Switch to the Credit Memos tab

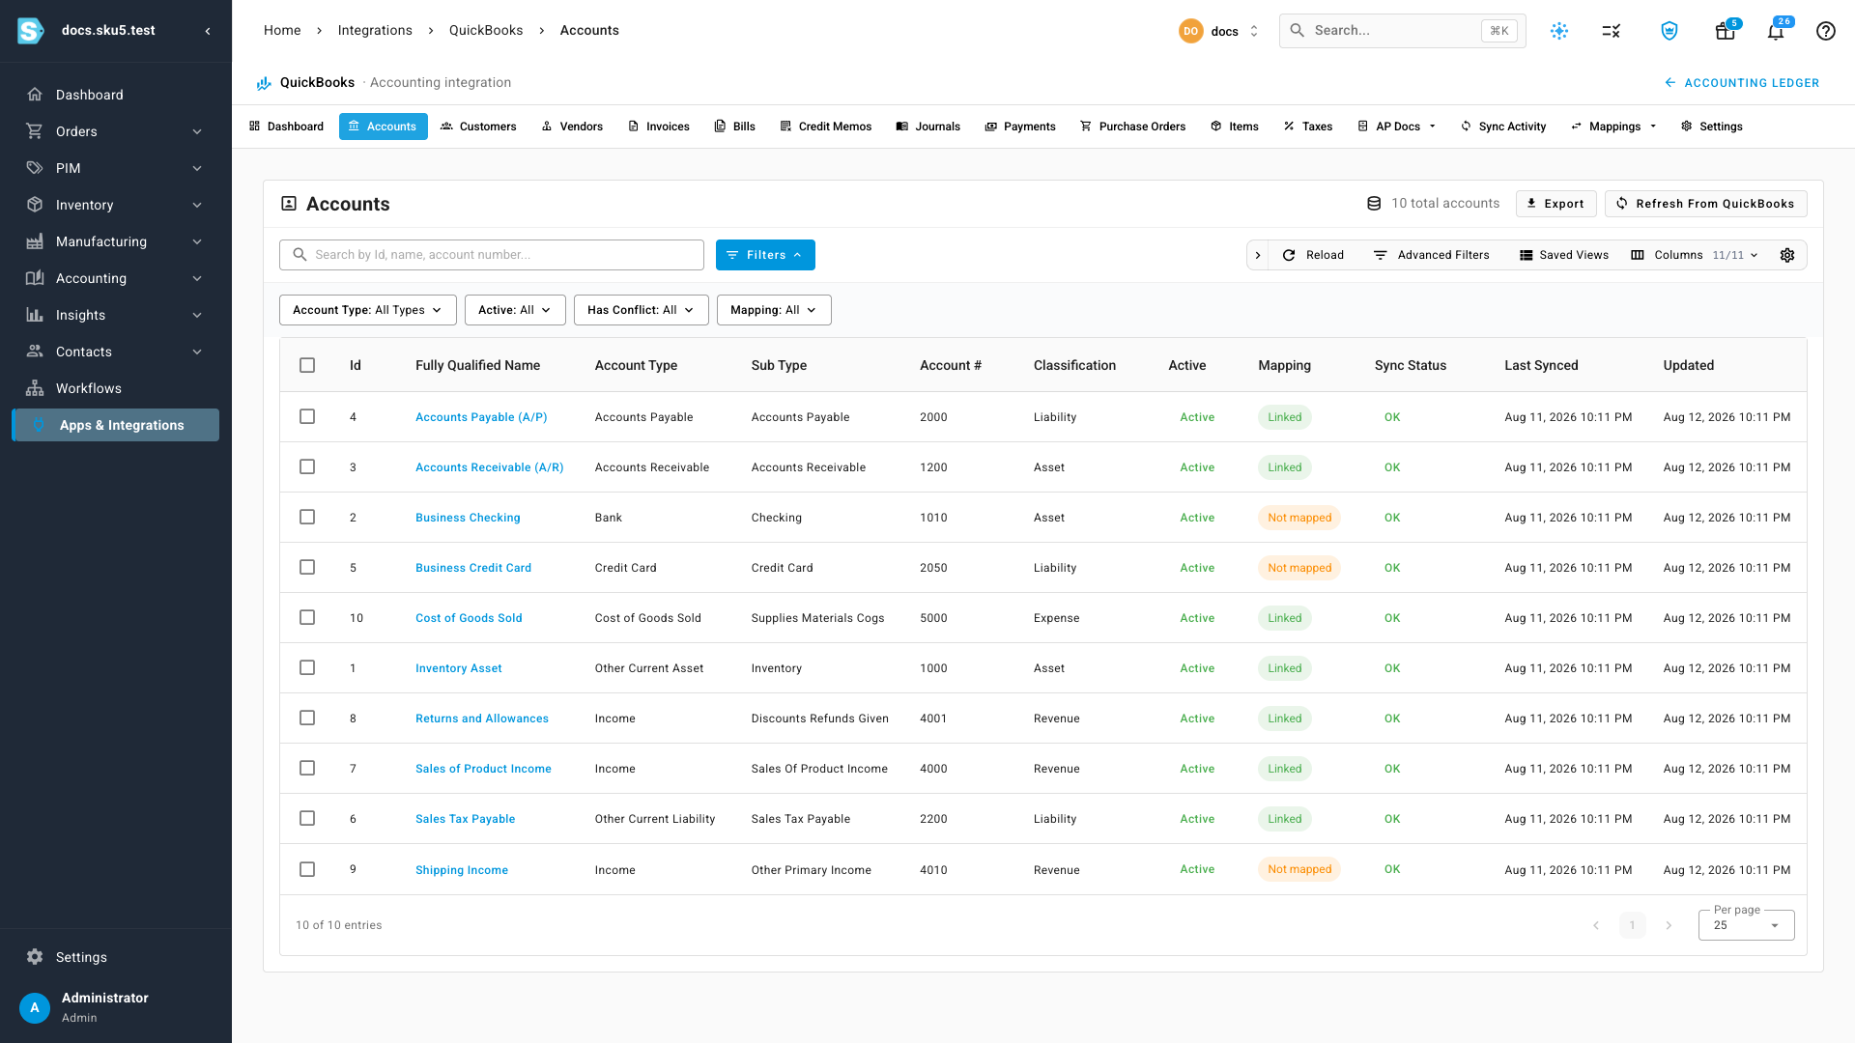pyautogui.click(x=825, y=127)
